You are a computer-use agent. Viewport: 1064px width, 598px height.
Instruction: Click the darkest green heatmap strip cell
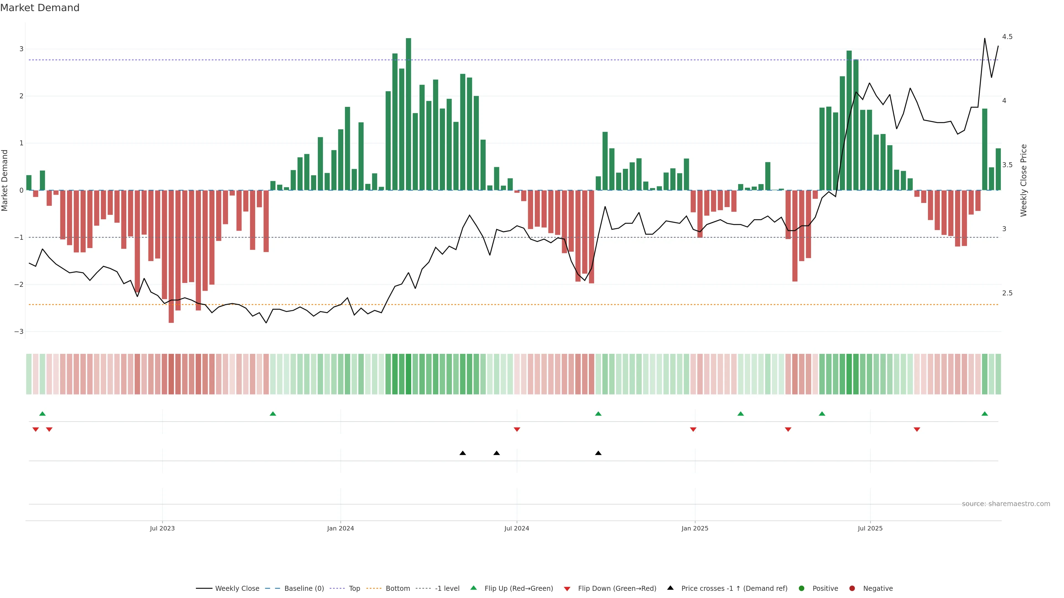click(408, 374)
